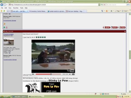Viewport: 131px width, 98px height.
Task: Click the video progress slider handle
Action: 51,74
